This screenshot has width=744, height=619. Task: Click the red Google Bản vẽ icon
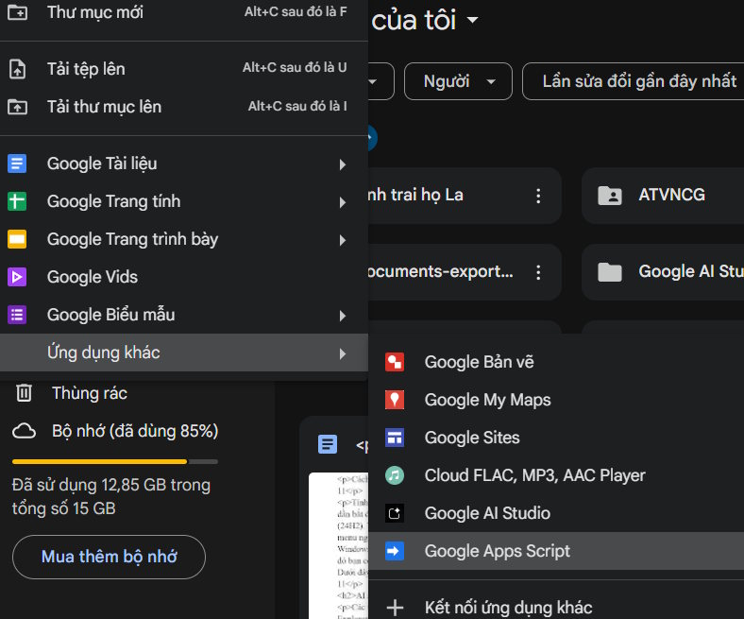coord(395,362)
